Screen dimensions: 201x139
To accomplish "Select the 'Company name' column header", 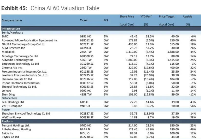I will coord(12,20).
